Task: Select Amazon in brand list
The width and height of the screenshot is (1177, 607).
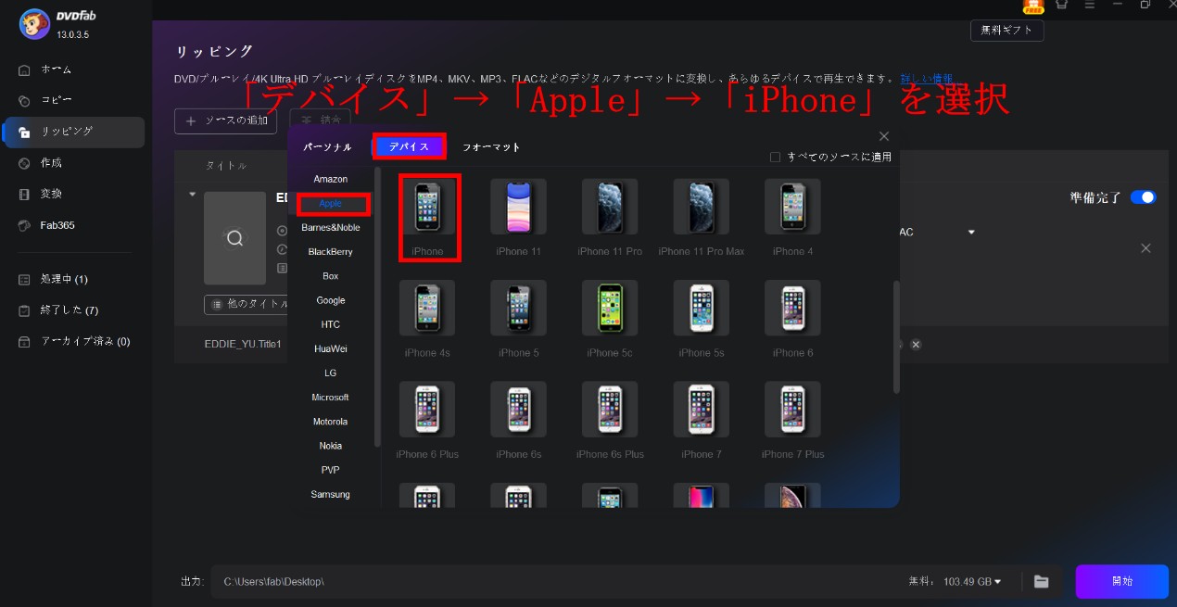Action: click(x=331, y=179)
